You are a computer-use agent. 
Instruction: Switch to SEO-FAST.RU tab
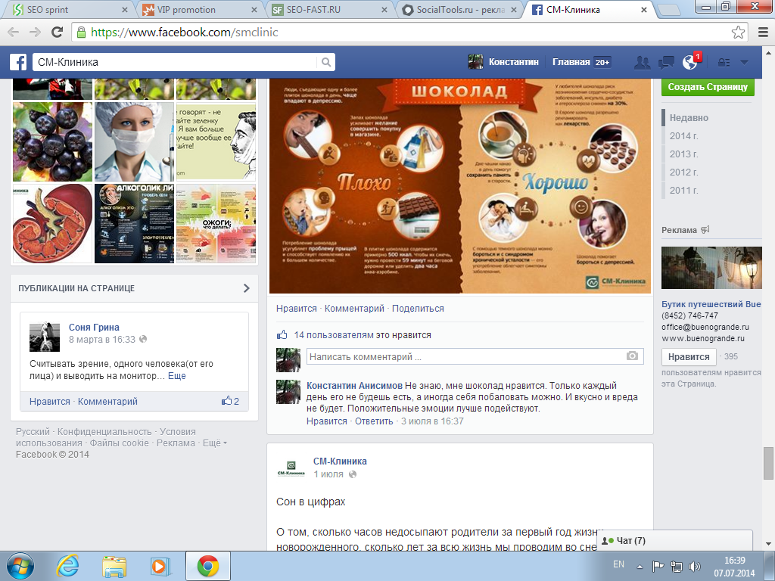tap(330, 9)
